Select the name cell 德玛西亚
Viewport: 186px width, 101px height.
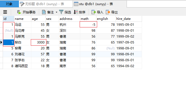[23, 66]
